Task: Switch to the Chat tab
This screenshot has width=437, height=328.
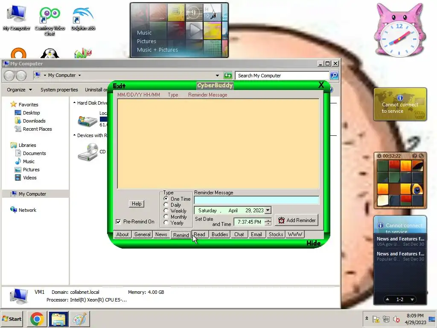Action: pos(239,234)
